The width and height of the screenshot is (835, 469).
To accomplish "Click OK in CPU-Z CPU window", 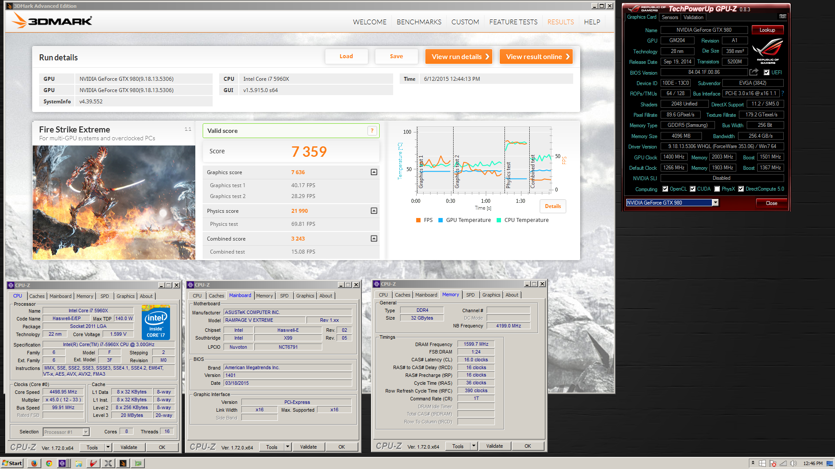I will (162, 447).
